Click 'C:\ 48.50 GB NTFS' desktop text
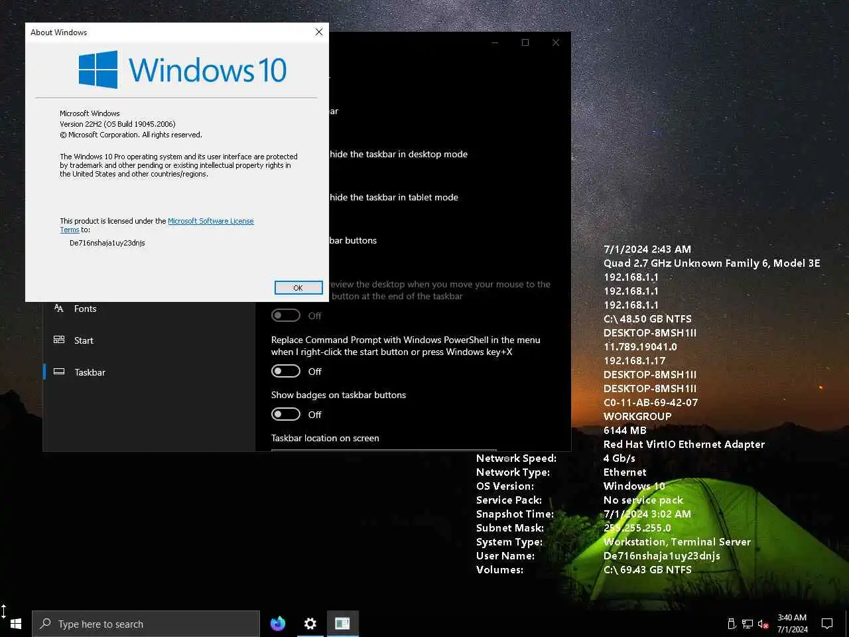 [647, 318]
